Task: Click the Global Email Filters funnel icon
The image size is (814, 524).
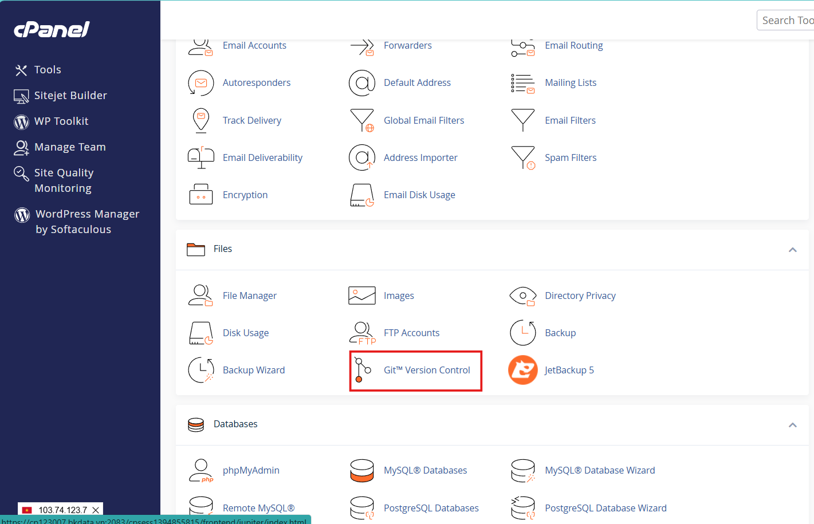Action: click(362, 120)
